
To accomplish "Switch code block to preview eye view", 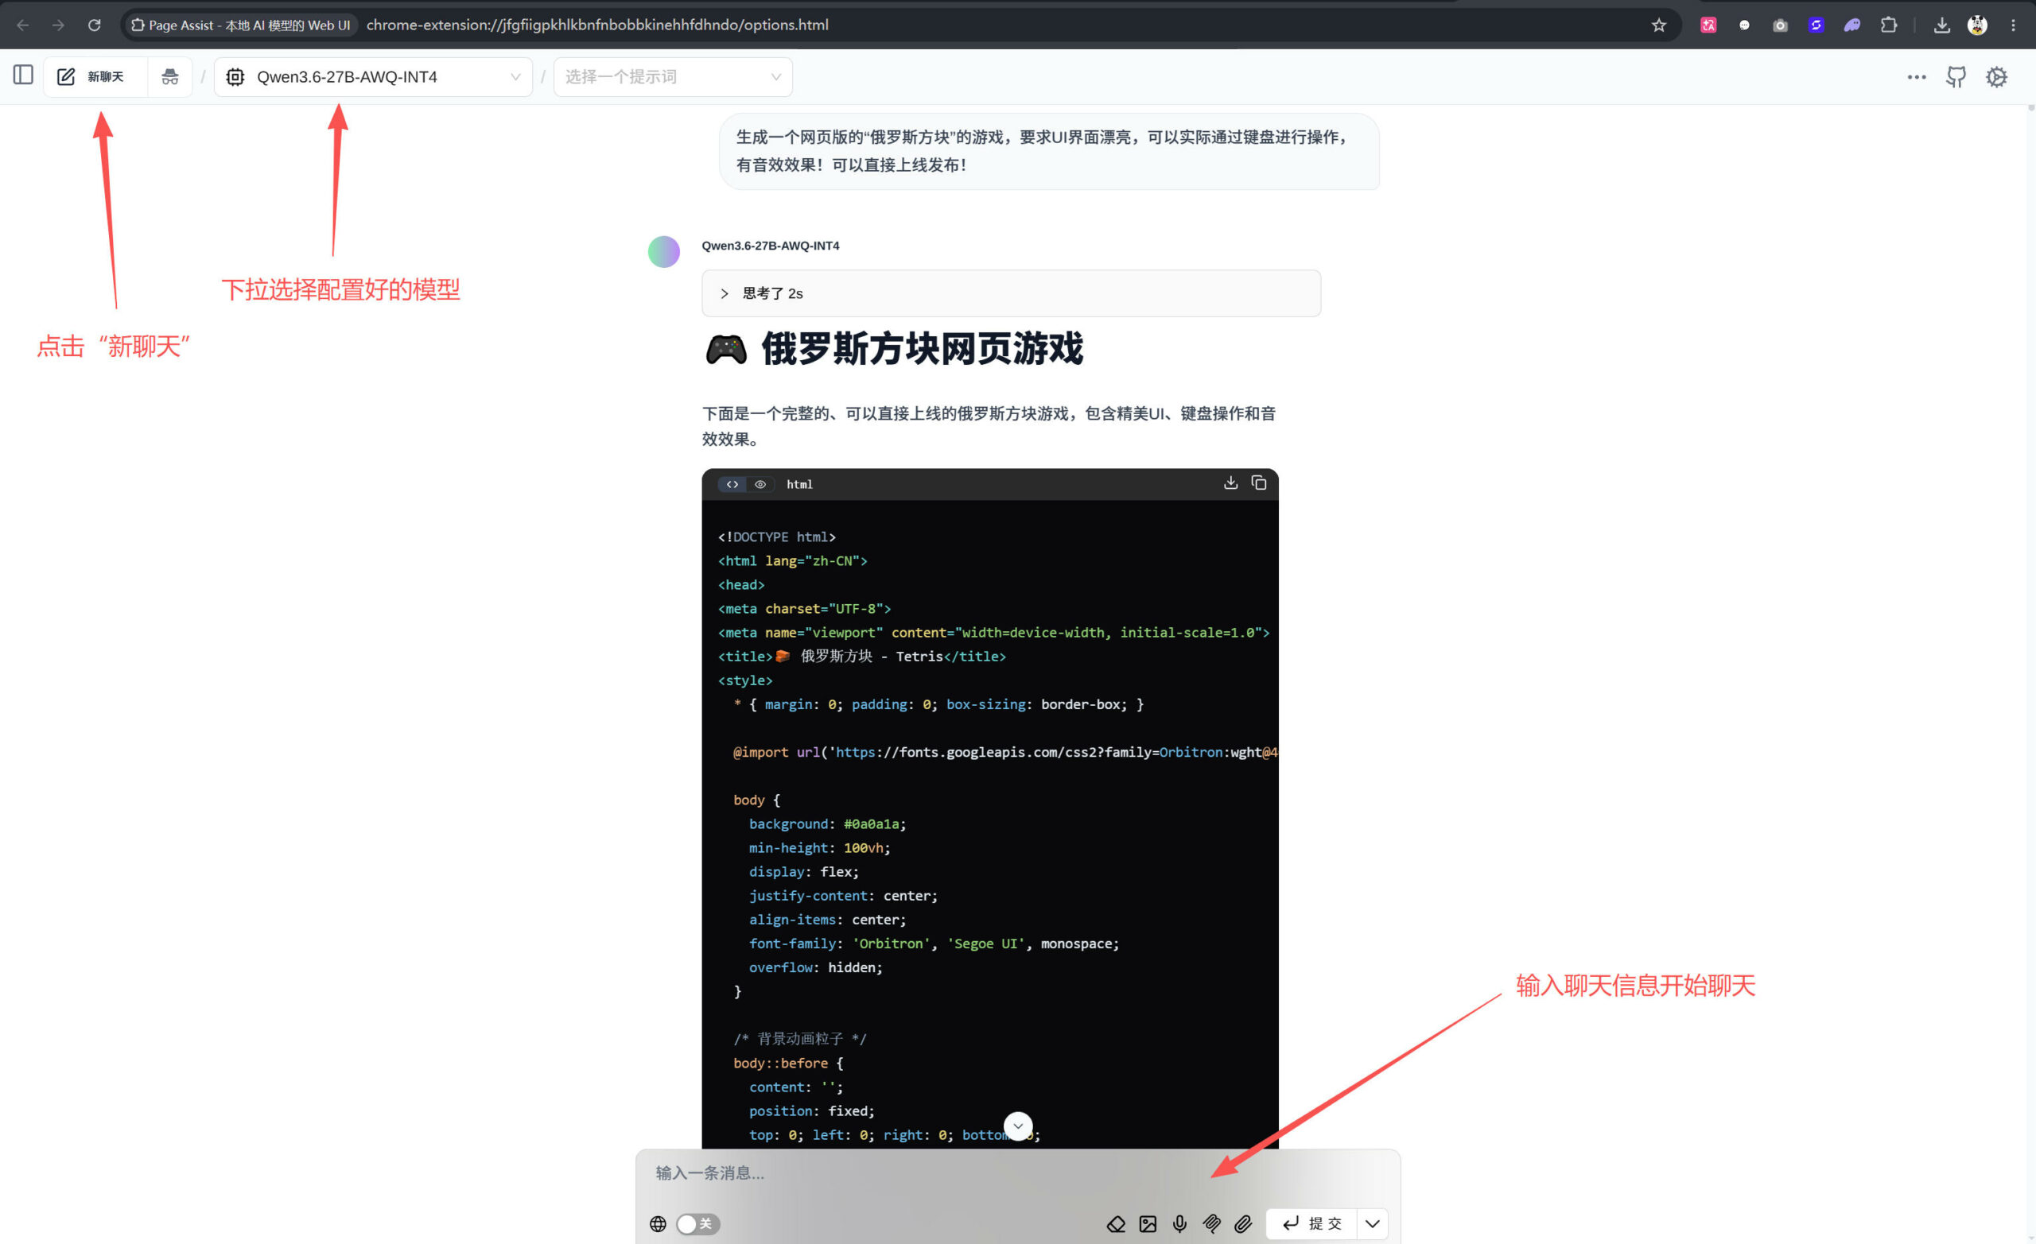I will 760,484.
